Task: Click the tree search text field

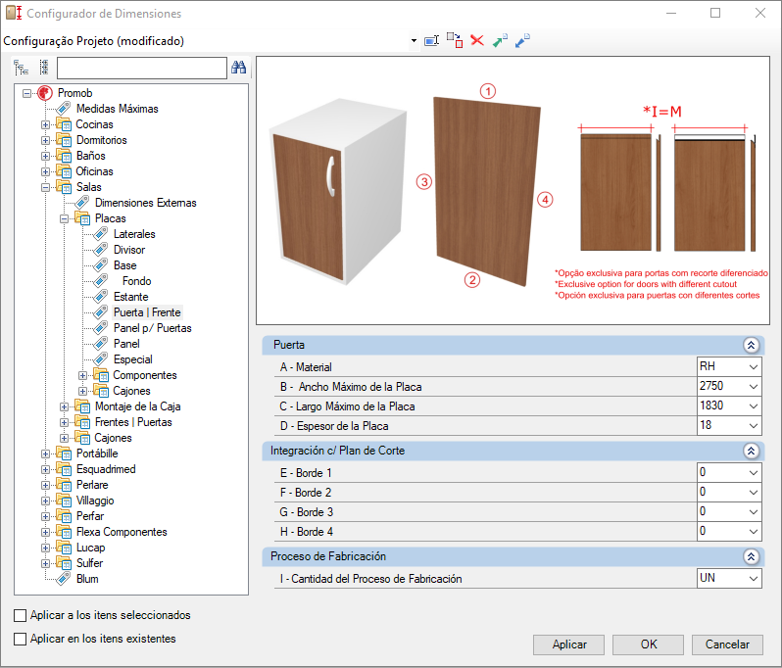Action: coord(142,68)
